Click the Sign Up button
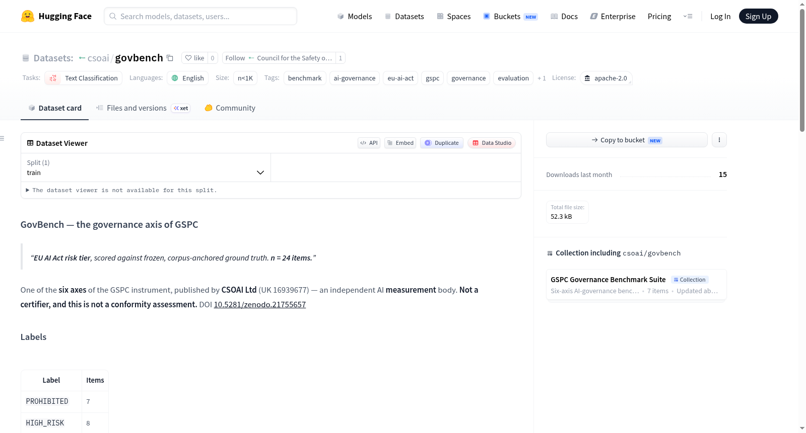This screenshot has height=433, width=806. click(x=758, y=16)
